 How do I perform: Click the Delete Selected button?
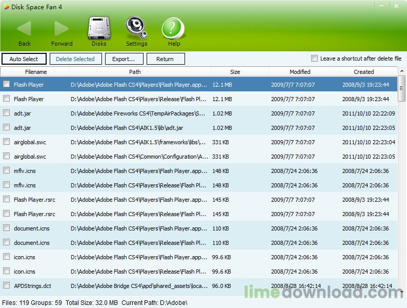75,59
